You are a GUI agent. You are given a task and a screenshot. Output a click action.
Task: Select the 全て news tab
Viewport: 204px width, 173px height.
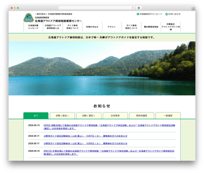click(x=36, y=116)
